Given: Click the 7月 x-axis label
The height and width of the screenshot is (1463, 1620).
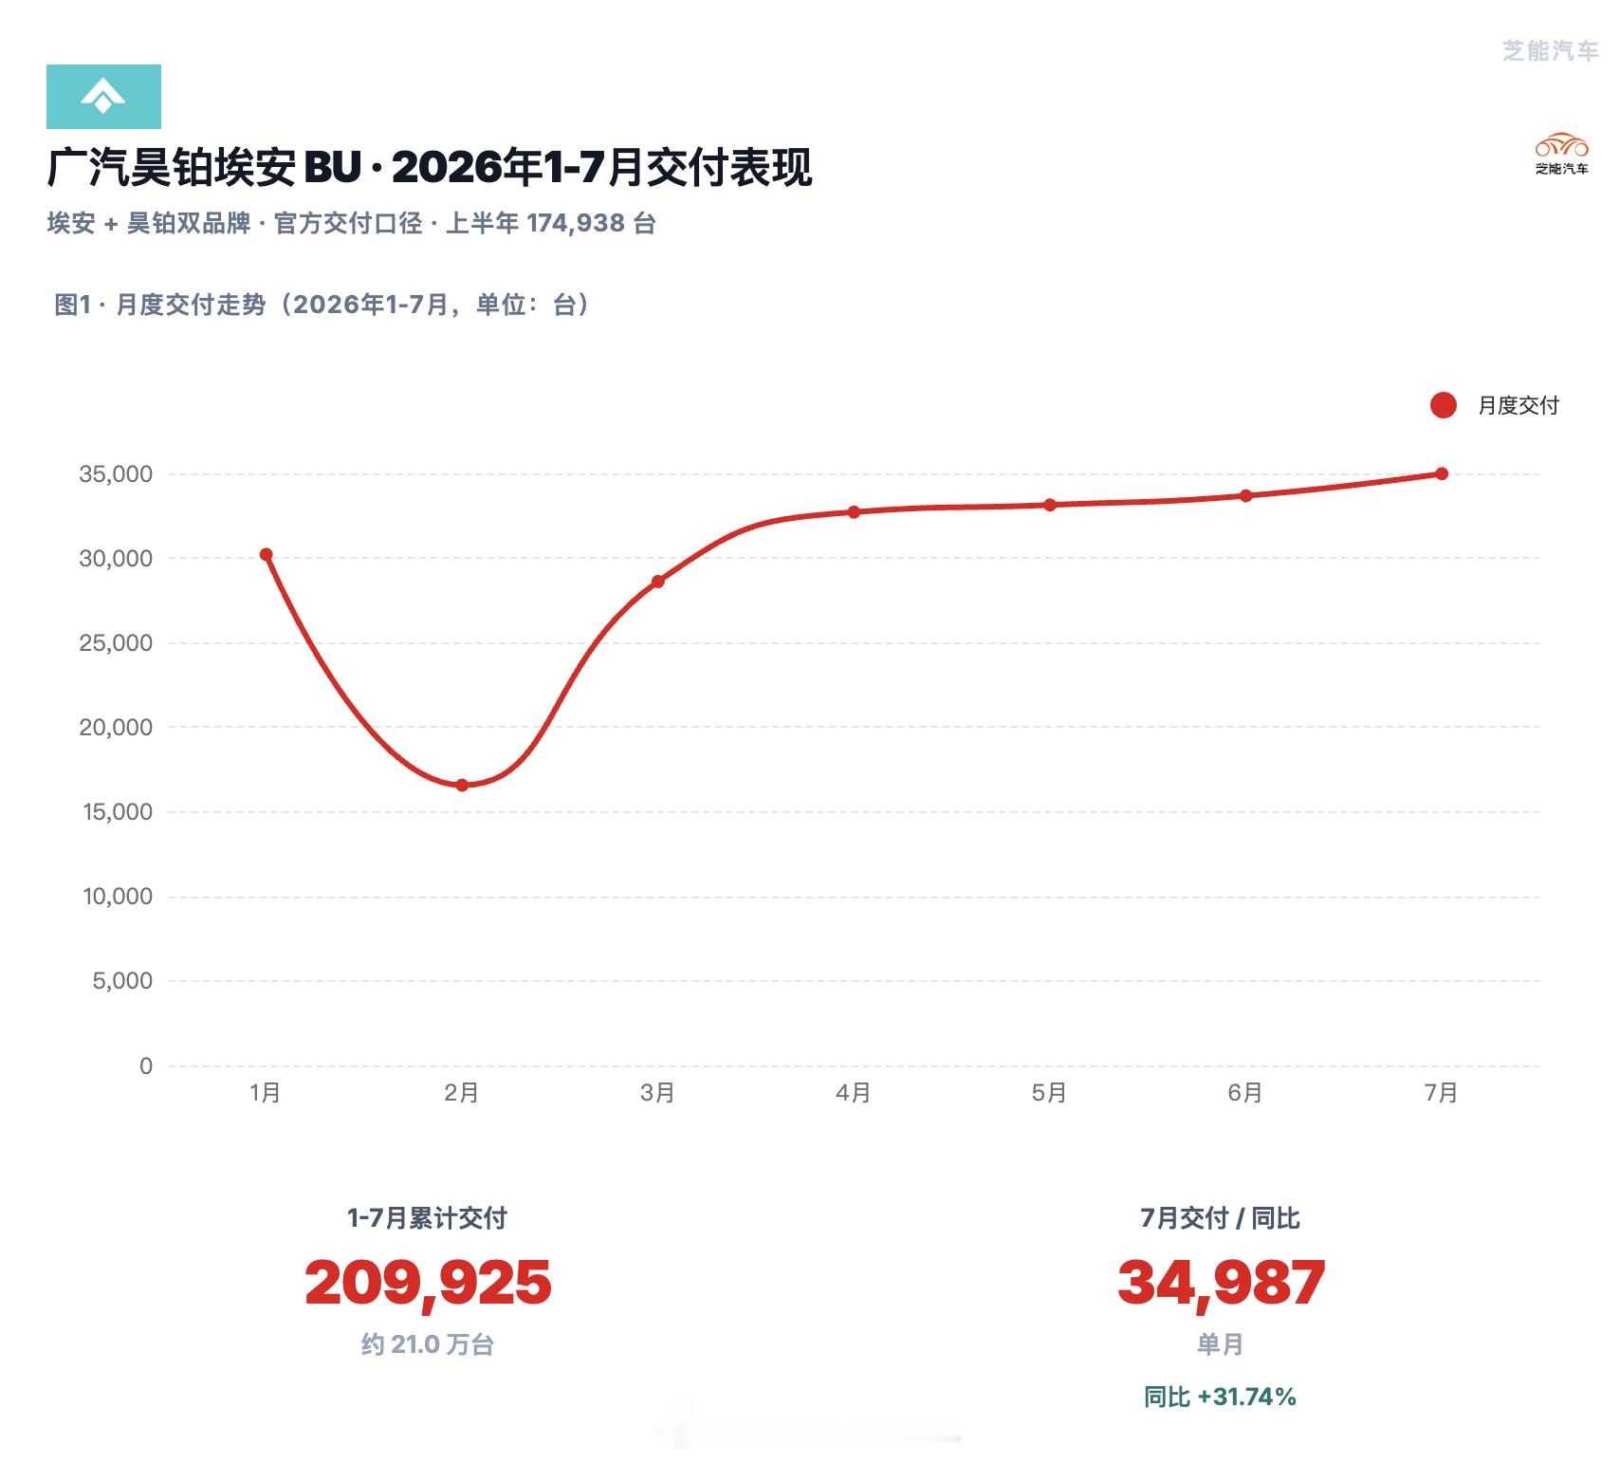Looking at the screenshot, I should (1442, 1093).
